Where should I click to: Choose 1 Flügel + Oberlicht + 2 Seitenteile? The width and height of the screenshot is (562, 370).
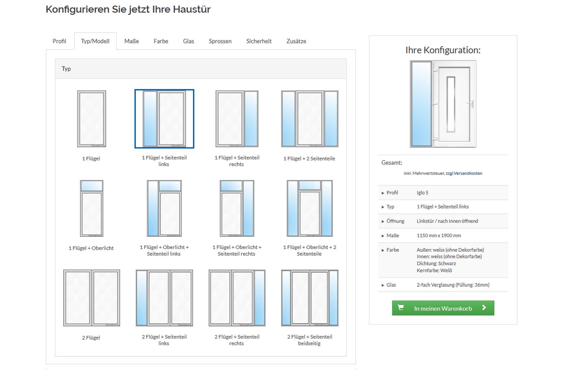coord(309,208)
